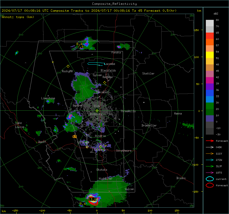Screen dimensions: 229x214
Task: Click the Composite_Reflectivity title text
Action: (114, 4)
